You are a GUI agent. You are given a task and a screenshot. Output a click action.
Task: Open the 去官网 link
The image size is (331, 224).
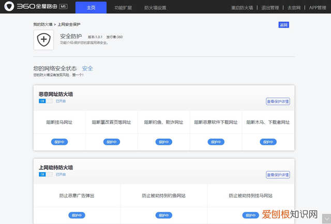pos(294,8)
